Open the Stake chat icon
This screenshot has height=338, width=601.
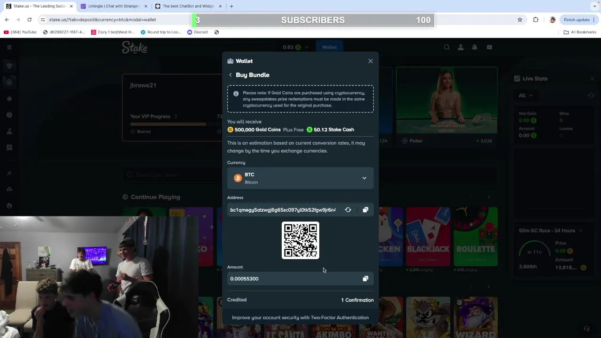pos(489,47)
